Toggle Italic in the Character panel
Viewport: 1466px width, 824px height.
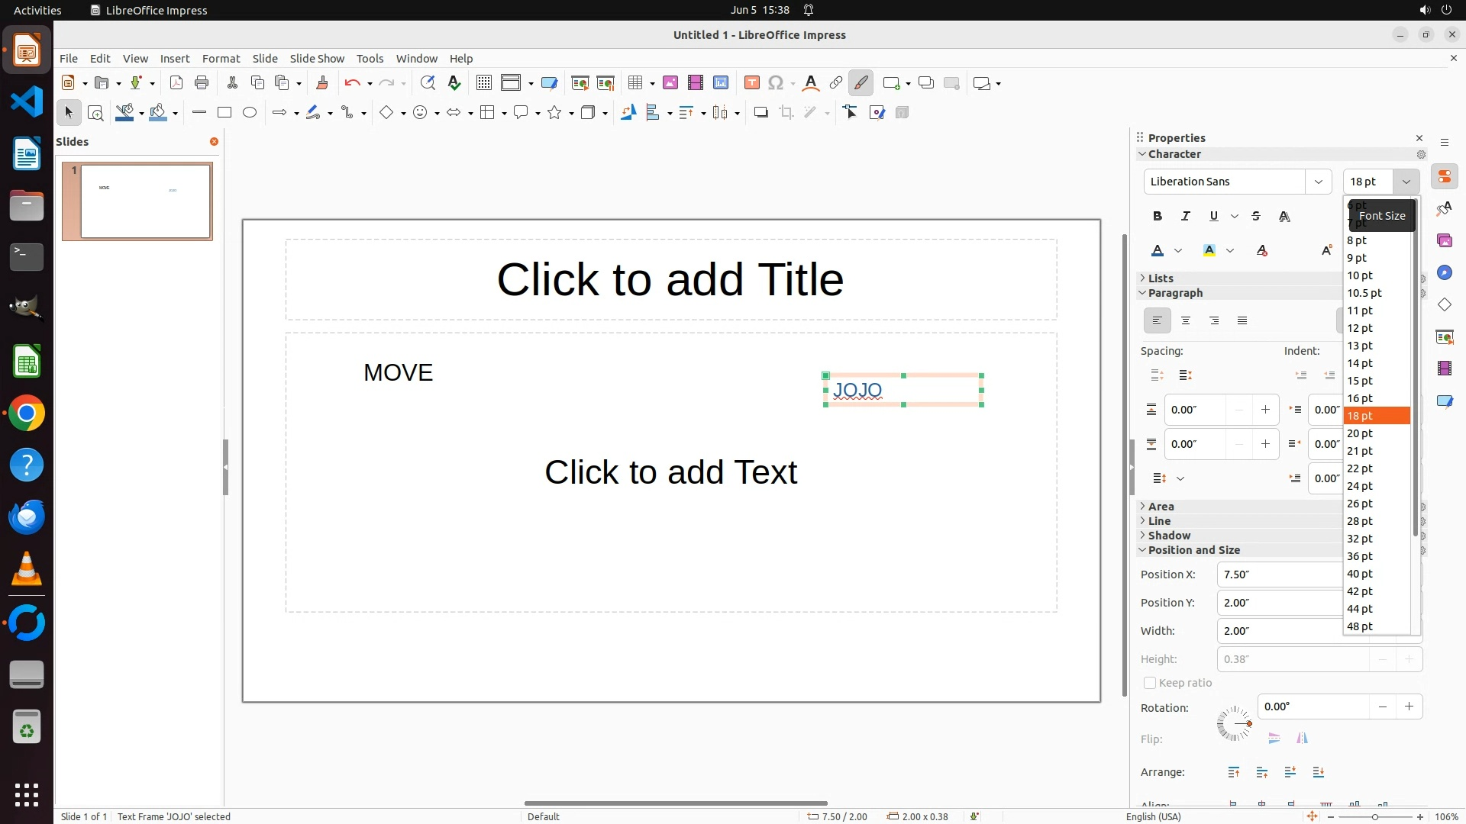click(1186, 217)
